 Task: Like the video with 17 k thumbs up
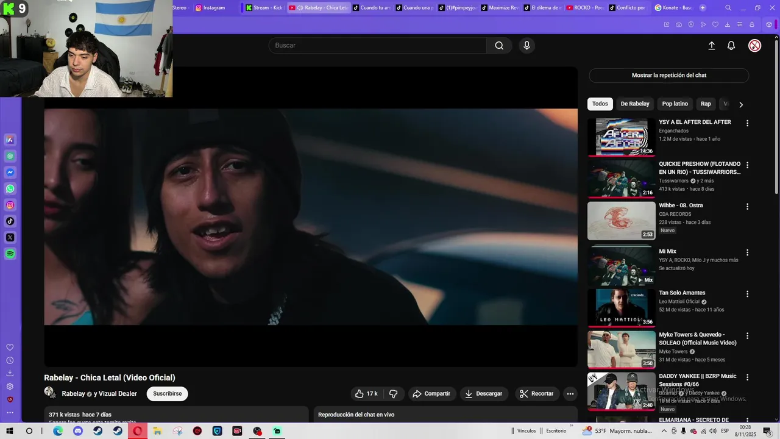366,394
